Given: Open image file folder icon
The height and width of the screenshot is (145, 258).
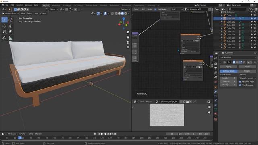Looking at the screenshot, I should point(187,101).
